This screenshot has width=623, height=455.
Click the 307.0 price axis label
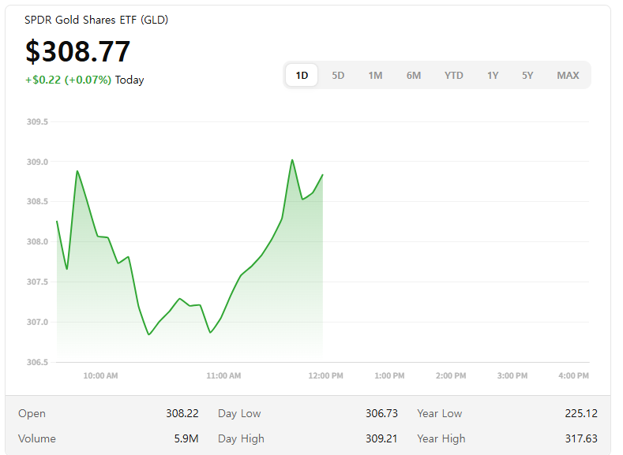[37, 322]
